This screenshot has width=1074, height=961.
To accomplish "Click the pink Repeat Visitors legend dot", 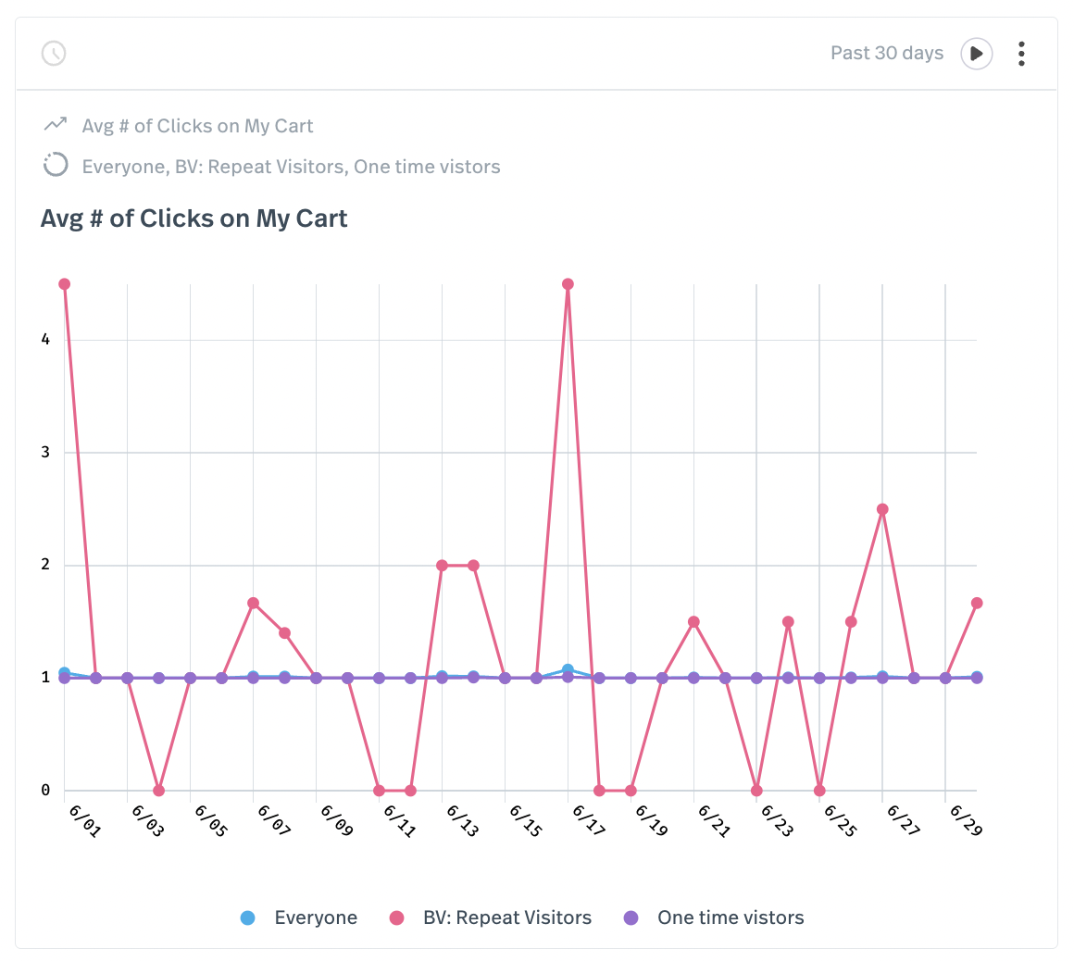I will tap(397, 917).
